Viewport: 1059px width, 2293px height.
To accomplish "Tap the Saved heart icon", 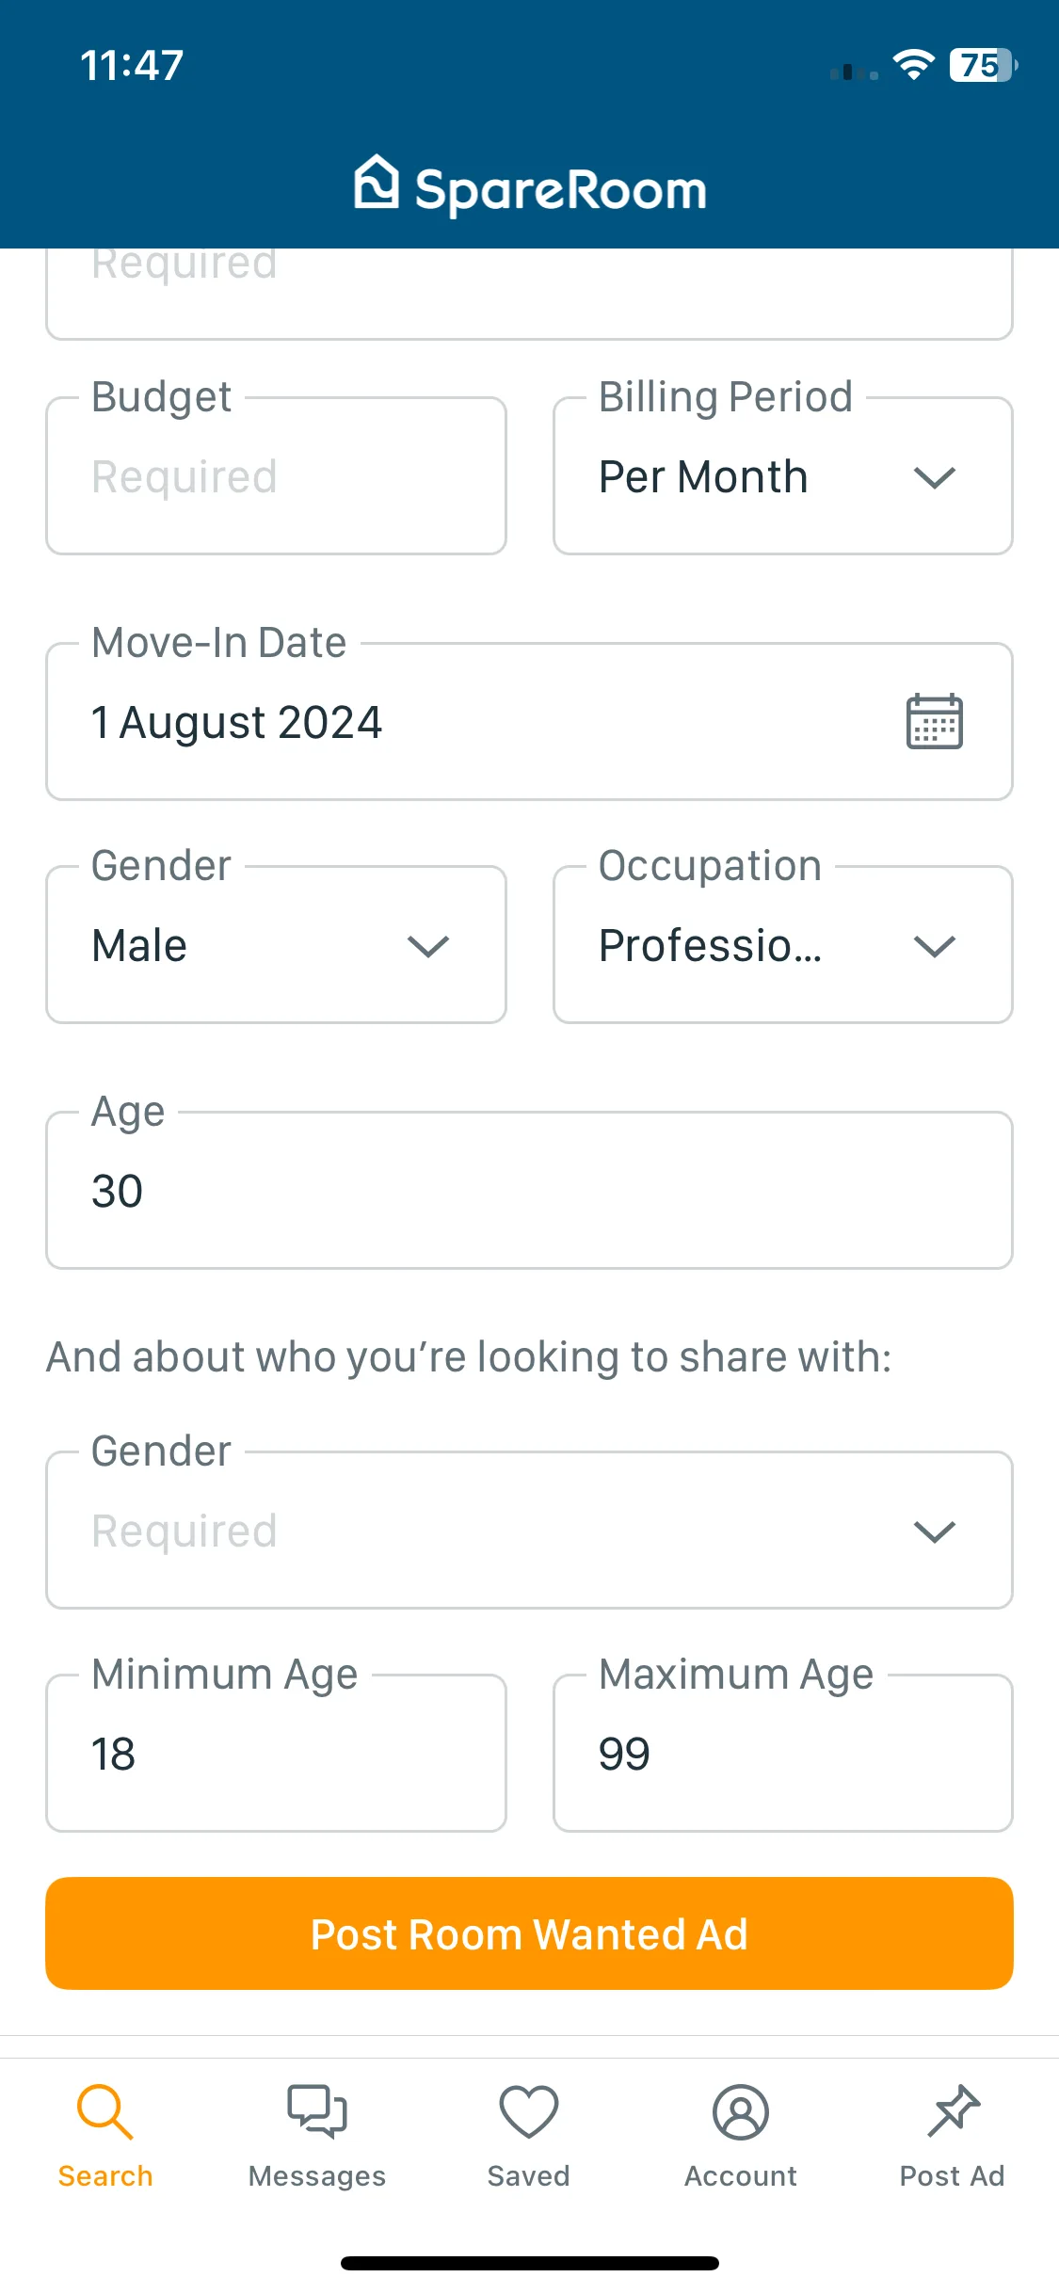I will click(x=529, y=2111).
